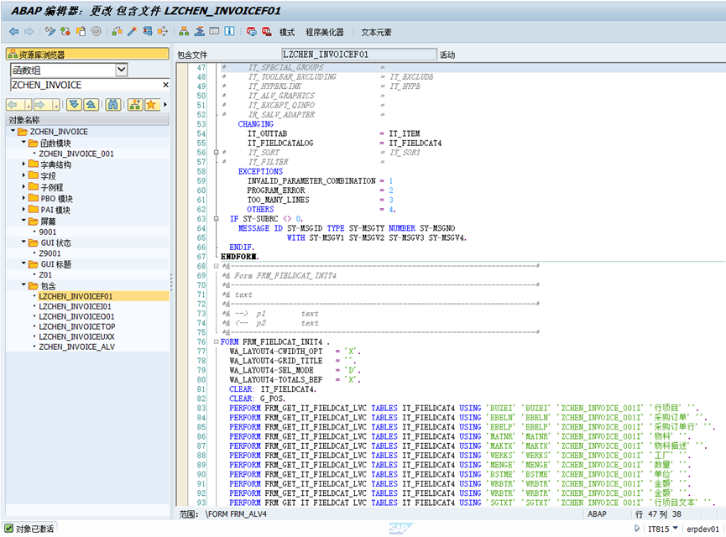Image resolution: width=726 pixels, height=537 pixels.
Task: Collapse all nodes with double-up arrow icon
Action: 91,105
